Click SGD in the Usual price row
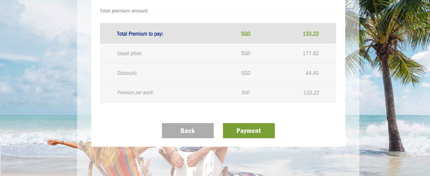 246,53
